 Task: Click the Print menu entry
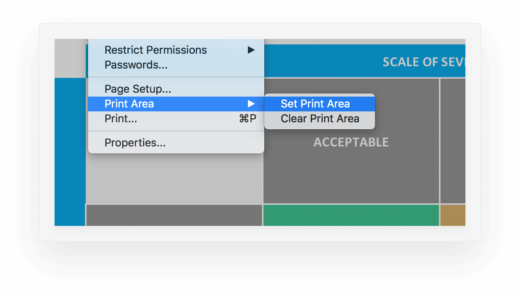click(120, 118)
